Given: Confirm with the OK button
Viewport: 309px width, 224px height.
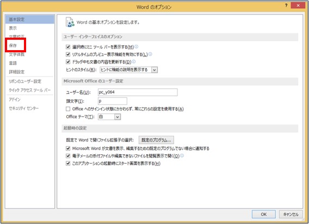Looking at the screenshot, I should tap(264, 214).
